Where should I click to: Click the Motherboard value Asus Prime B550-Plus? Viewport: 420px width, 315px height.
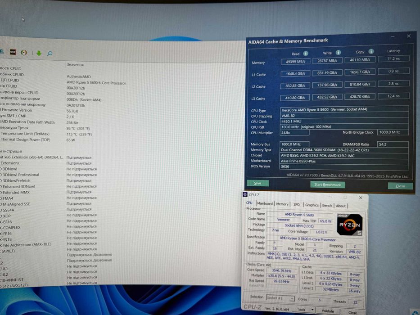click(344, 161)
